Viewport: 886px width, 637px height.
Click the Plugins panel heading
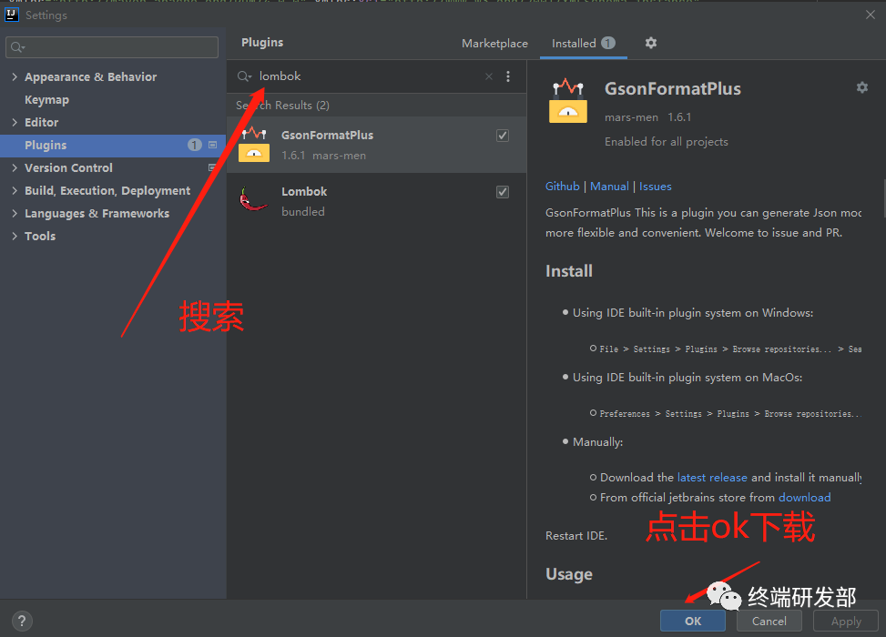pyautogui.click(x=262, y=43)
